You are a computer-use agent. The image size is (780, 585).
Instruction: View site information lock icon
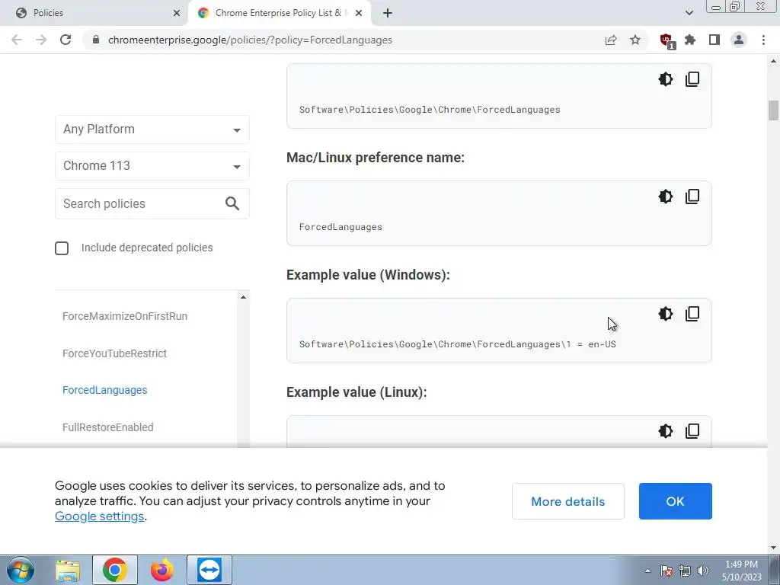(96, 40)
